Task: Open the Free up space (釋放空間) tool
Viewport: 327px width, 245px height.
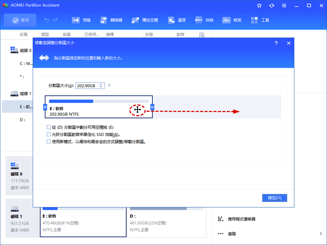Action: tap(145, 20)
